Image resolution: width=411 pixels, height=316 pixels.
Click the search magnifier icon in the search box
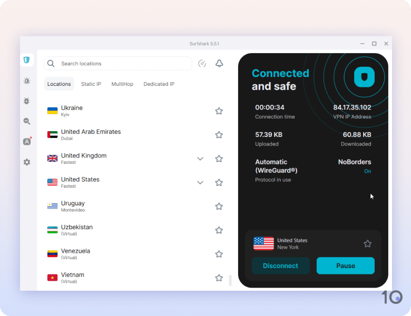point(51,63)
